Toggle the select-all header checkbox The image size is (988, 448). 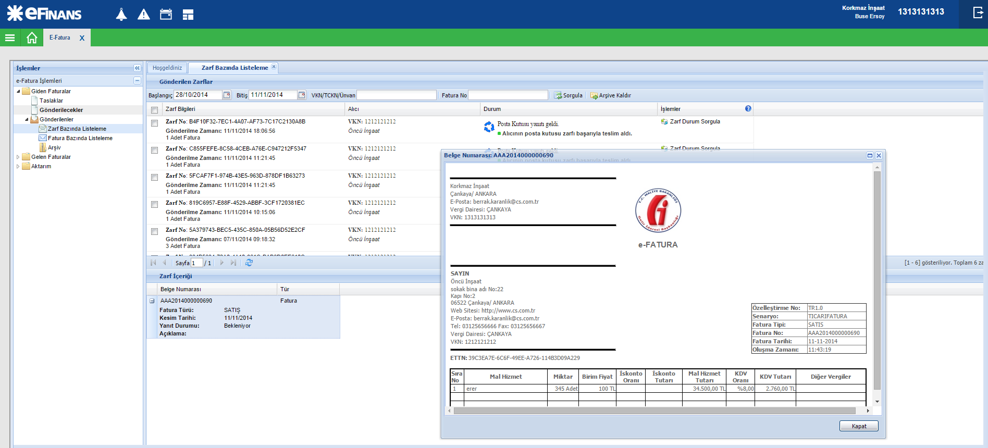(154, 110)
